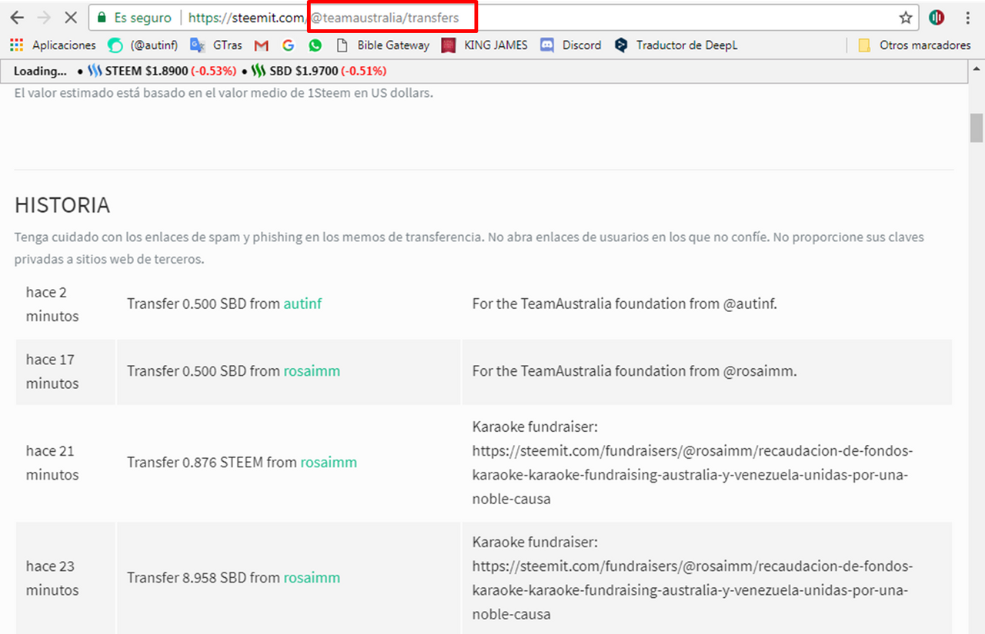Go back with the browser back arrow

(x=16, y=17)
